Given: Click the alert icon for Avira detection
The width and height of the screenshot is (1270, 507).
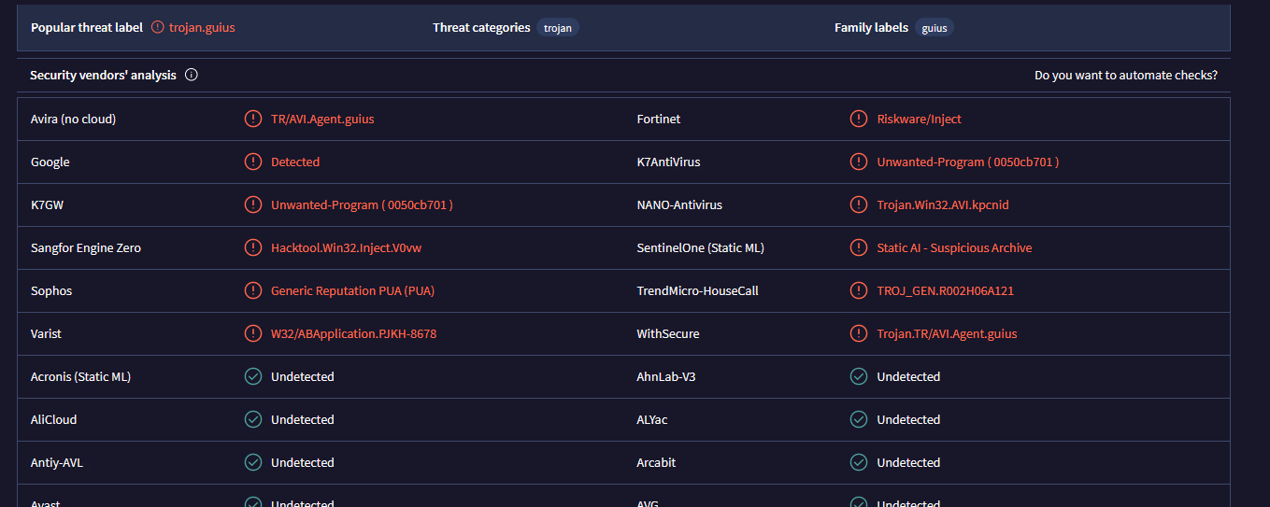Looking at the screenshot, I should click(x=252, y=119).
